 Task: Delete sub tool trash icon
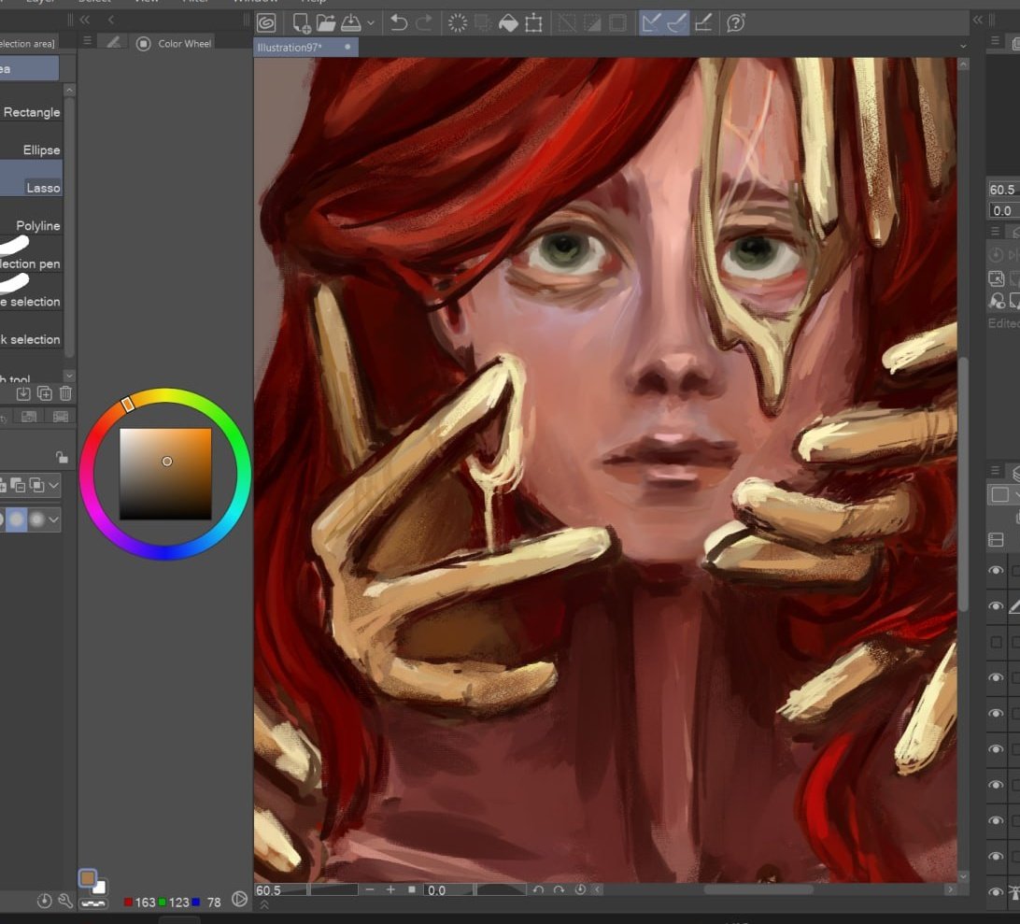coord(65,393)
